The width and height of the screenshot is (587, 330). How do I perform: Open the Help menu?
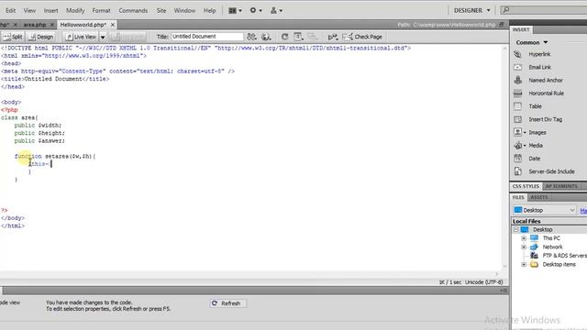coord(210,10)
